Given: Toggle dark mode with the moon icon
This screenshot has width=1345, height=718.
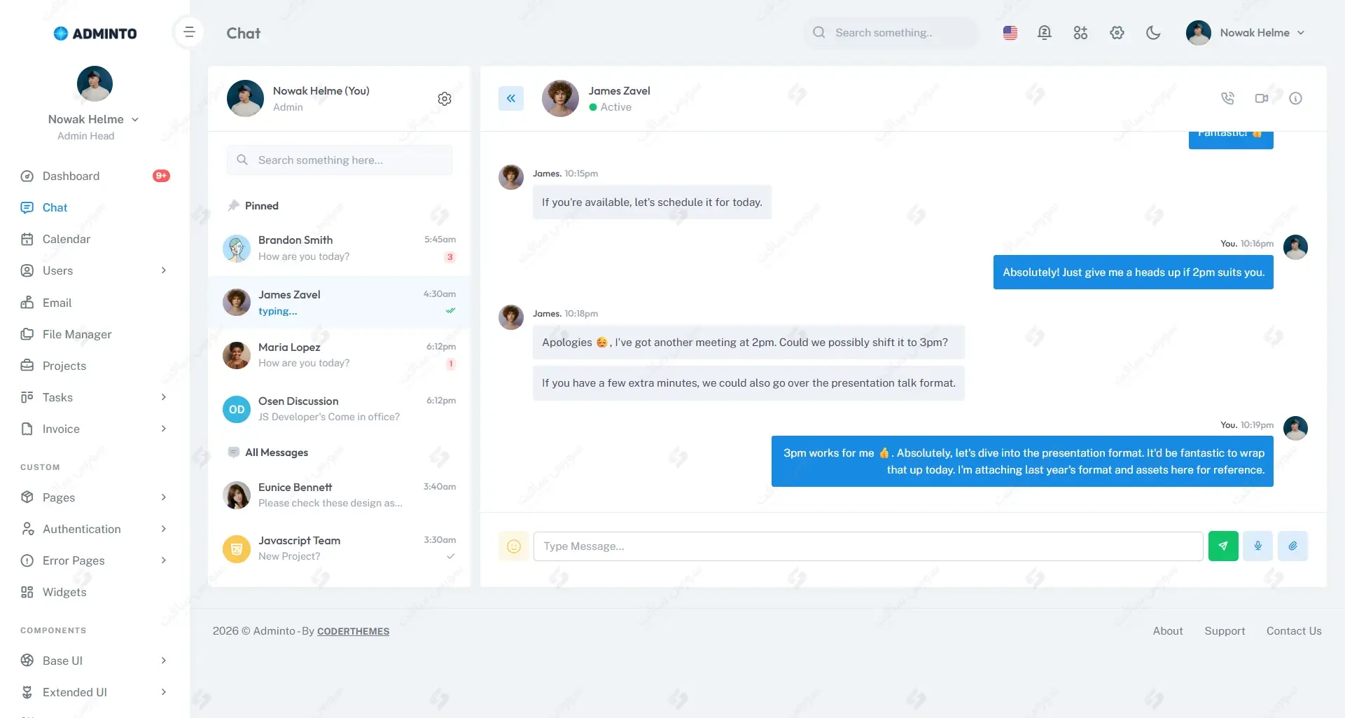Looking at the screenshot, I should [x=1153, y=33].
